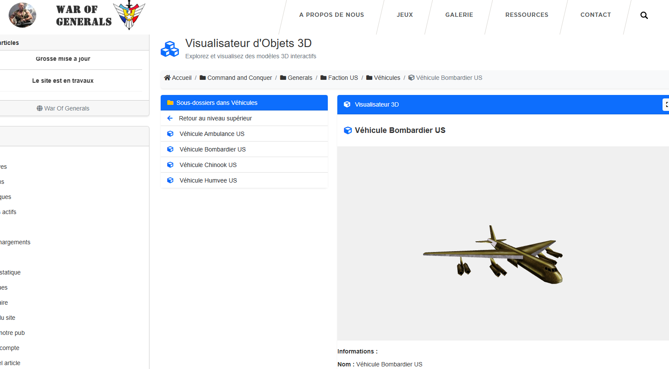This screenshot has width=669, height=369.
Task: Select Véhicule Chinook US in list
Action: 244,165
